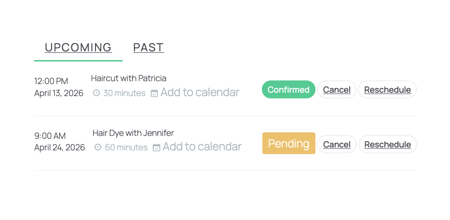Select the Haircut with Patricia title

pos(128,78)
